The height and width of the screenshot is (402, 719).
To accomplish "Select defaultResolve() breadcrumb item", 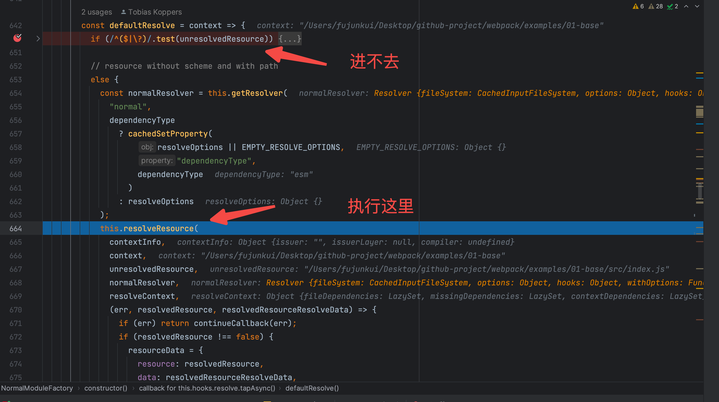I will coord(312,388).
